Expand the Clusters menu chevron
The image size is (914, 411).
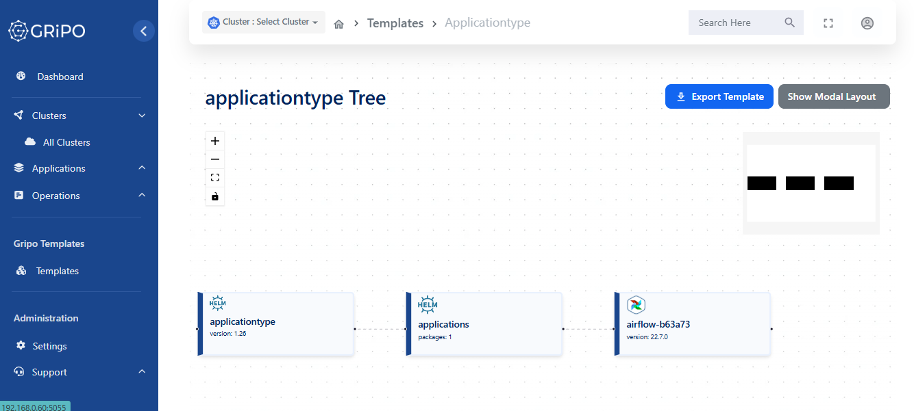click(142, 116)
